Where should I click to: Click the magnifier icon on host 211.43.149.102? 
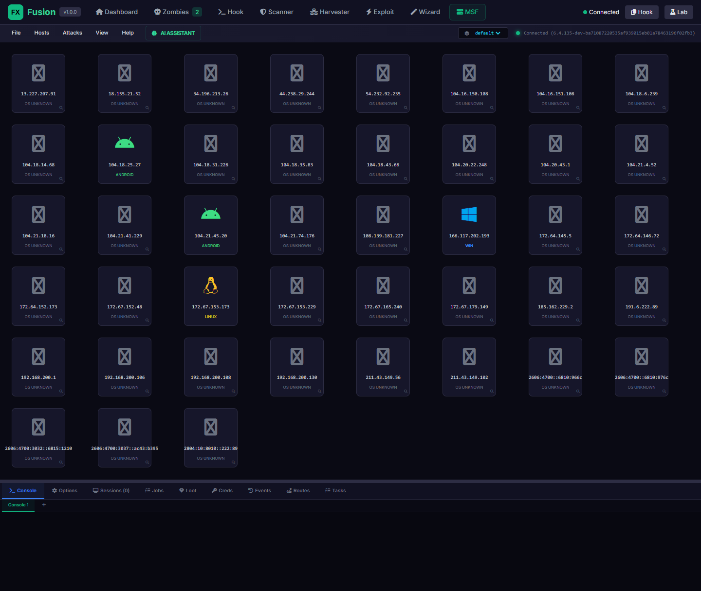pos(492,392)
